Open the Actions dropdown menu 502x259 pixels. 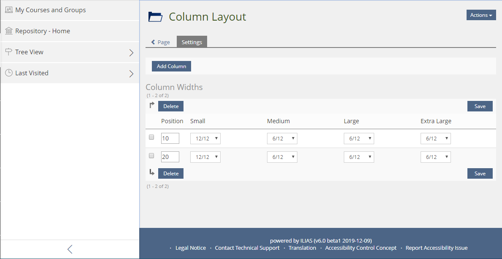tap(481, 15)
